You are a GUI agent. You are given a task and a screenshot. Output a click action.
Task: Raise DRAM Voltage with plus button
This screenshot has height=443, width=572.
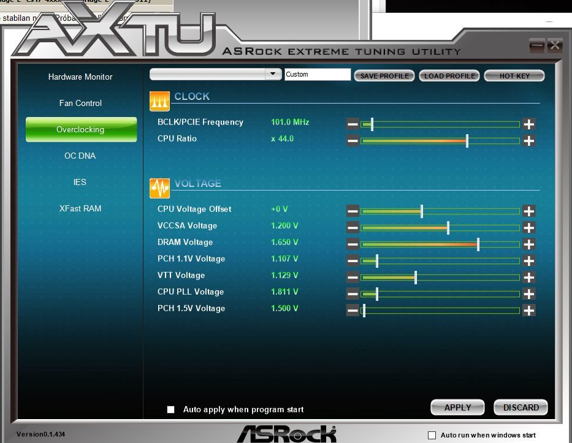tap(529, 244)
